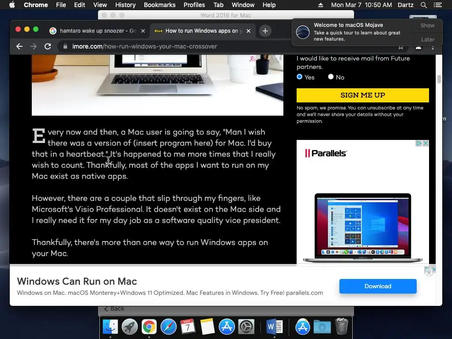Screen dimensions: 452x339
Task: Open the Chrome application menu
Action: (x=36, y=5)
